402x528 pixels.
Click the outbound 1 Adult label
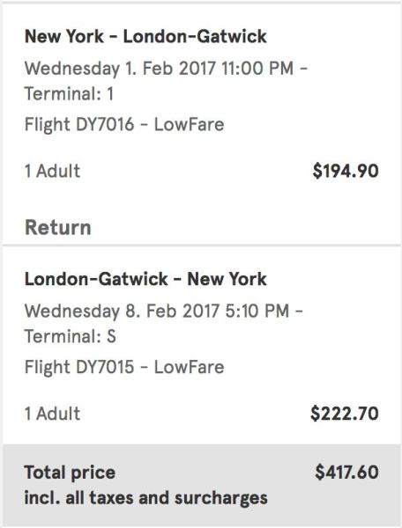click(52, 171)
